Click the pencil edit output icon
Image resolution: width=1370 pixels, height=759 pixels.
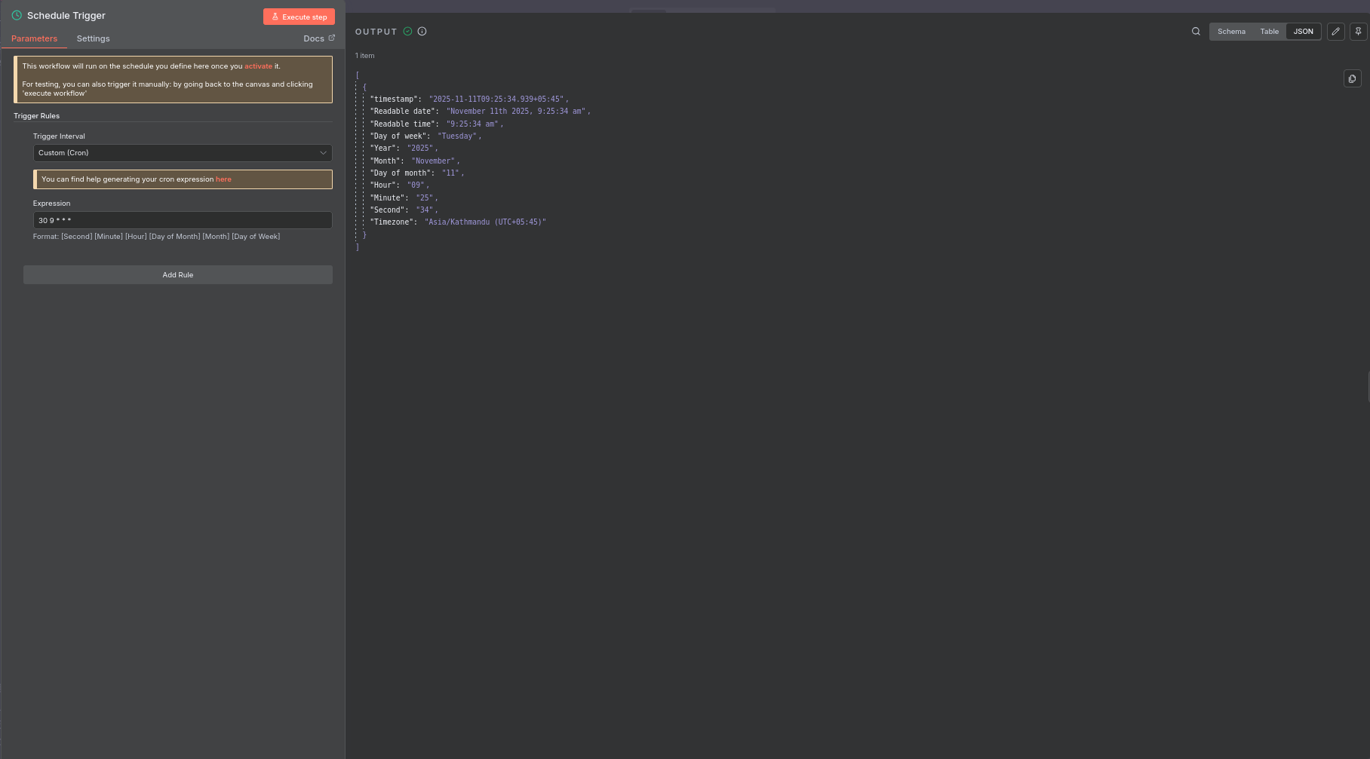coord(1336,32)
